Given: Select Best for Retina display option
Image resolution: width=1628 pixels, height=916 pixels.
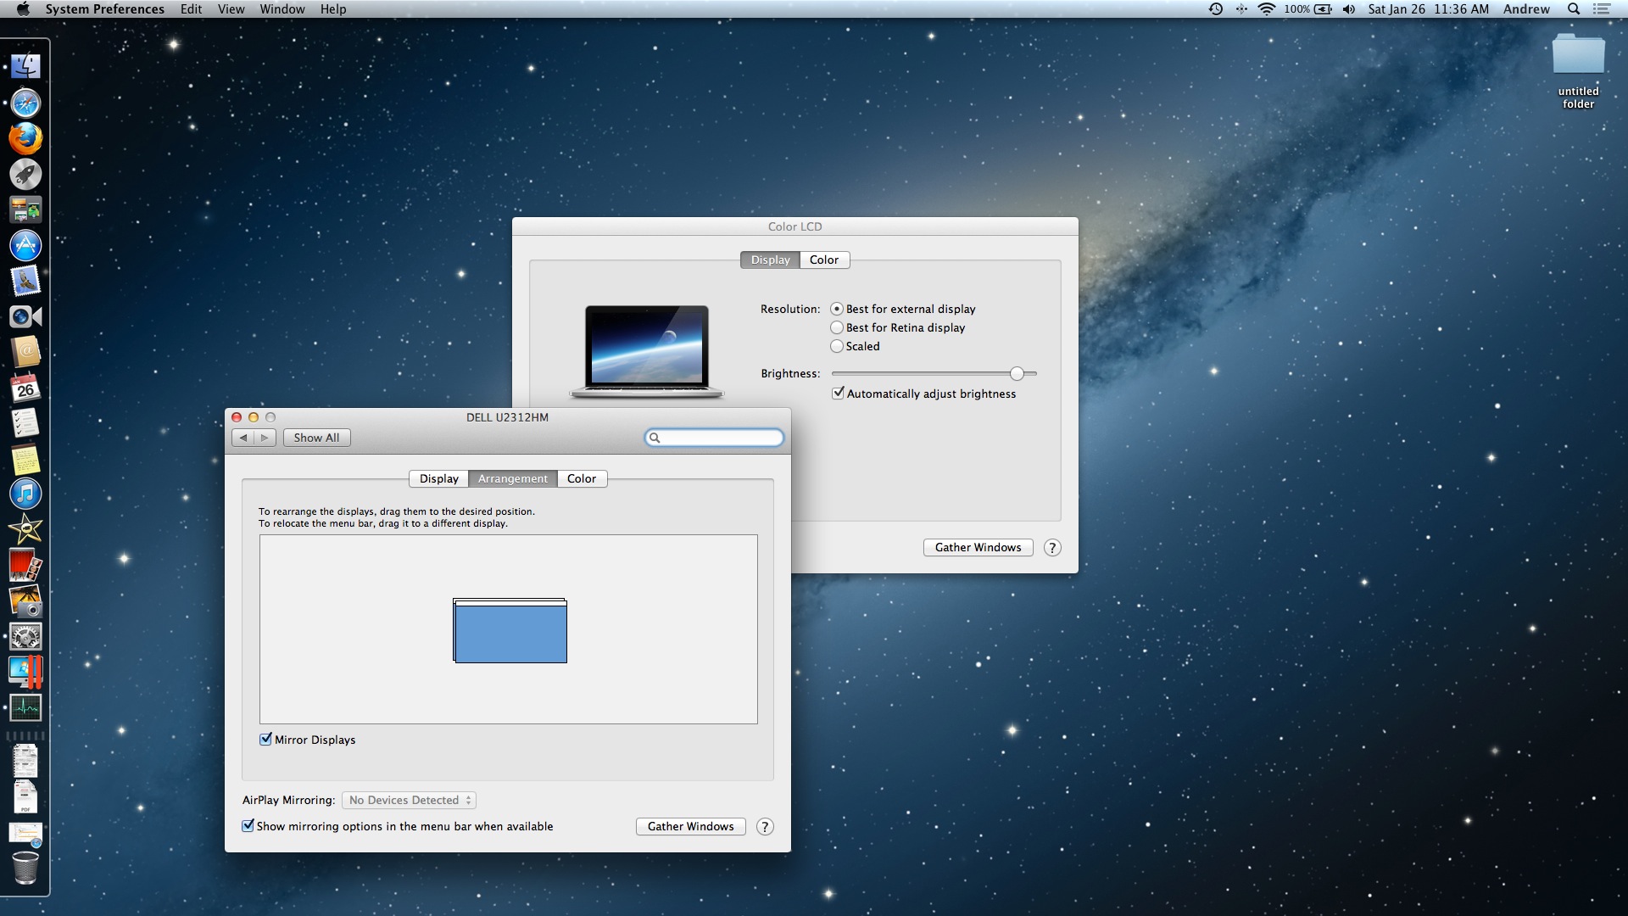Looking at the screenshot, I should tap(837, 327).
